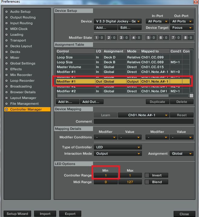Click the Export button

pyautogui.click(x=70, y=214)
